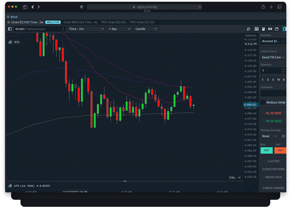Click the indicators icon showing 6/6
The height and width of the screenshot is (207, 291).
point(14,42)
